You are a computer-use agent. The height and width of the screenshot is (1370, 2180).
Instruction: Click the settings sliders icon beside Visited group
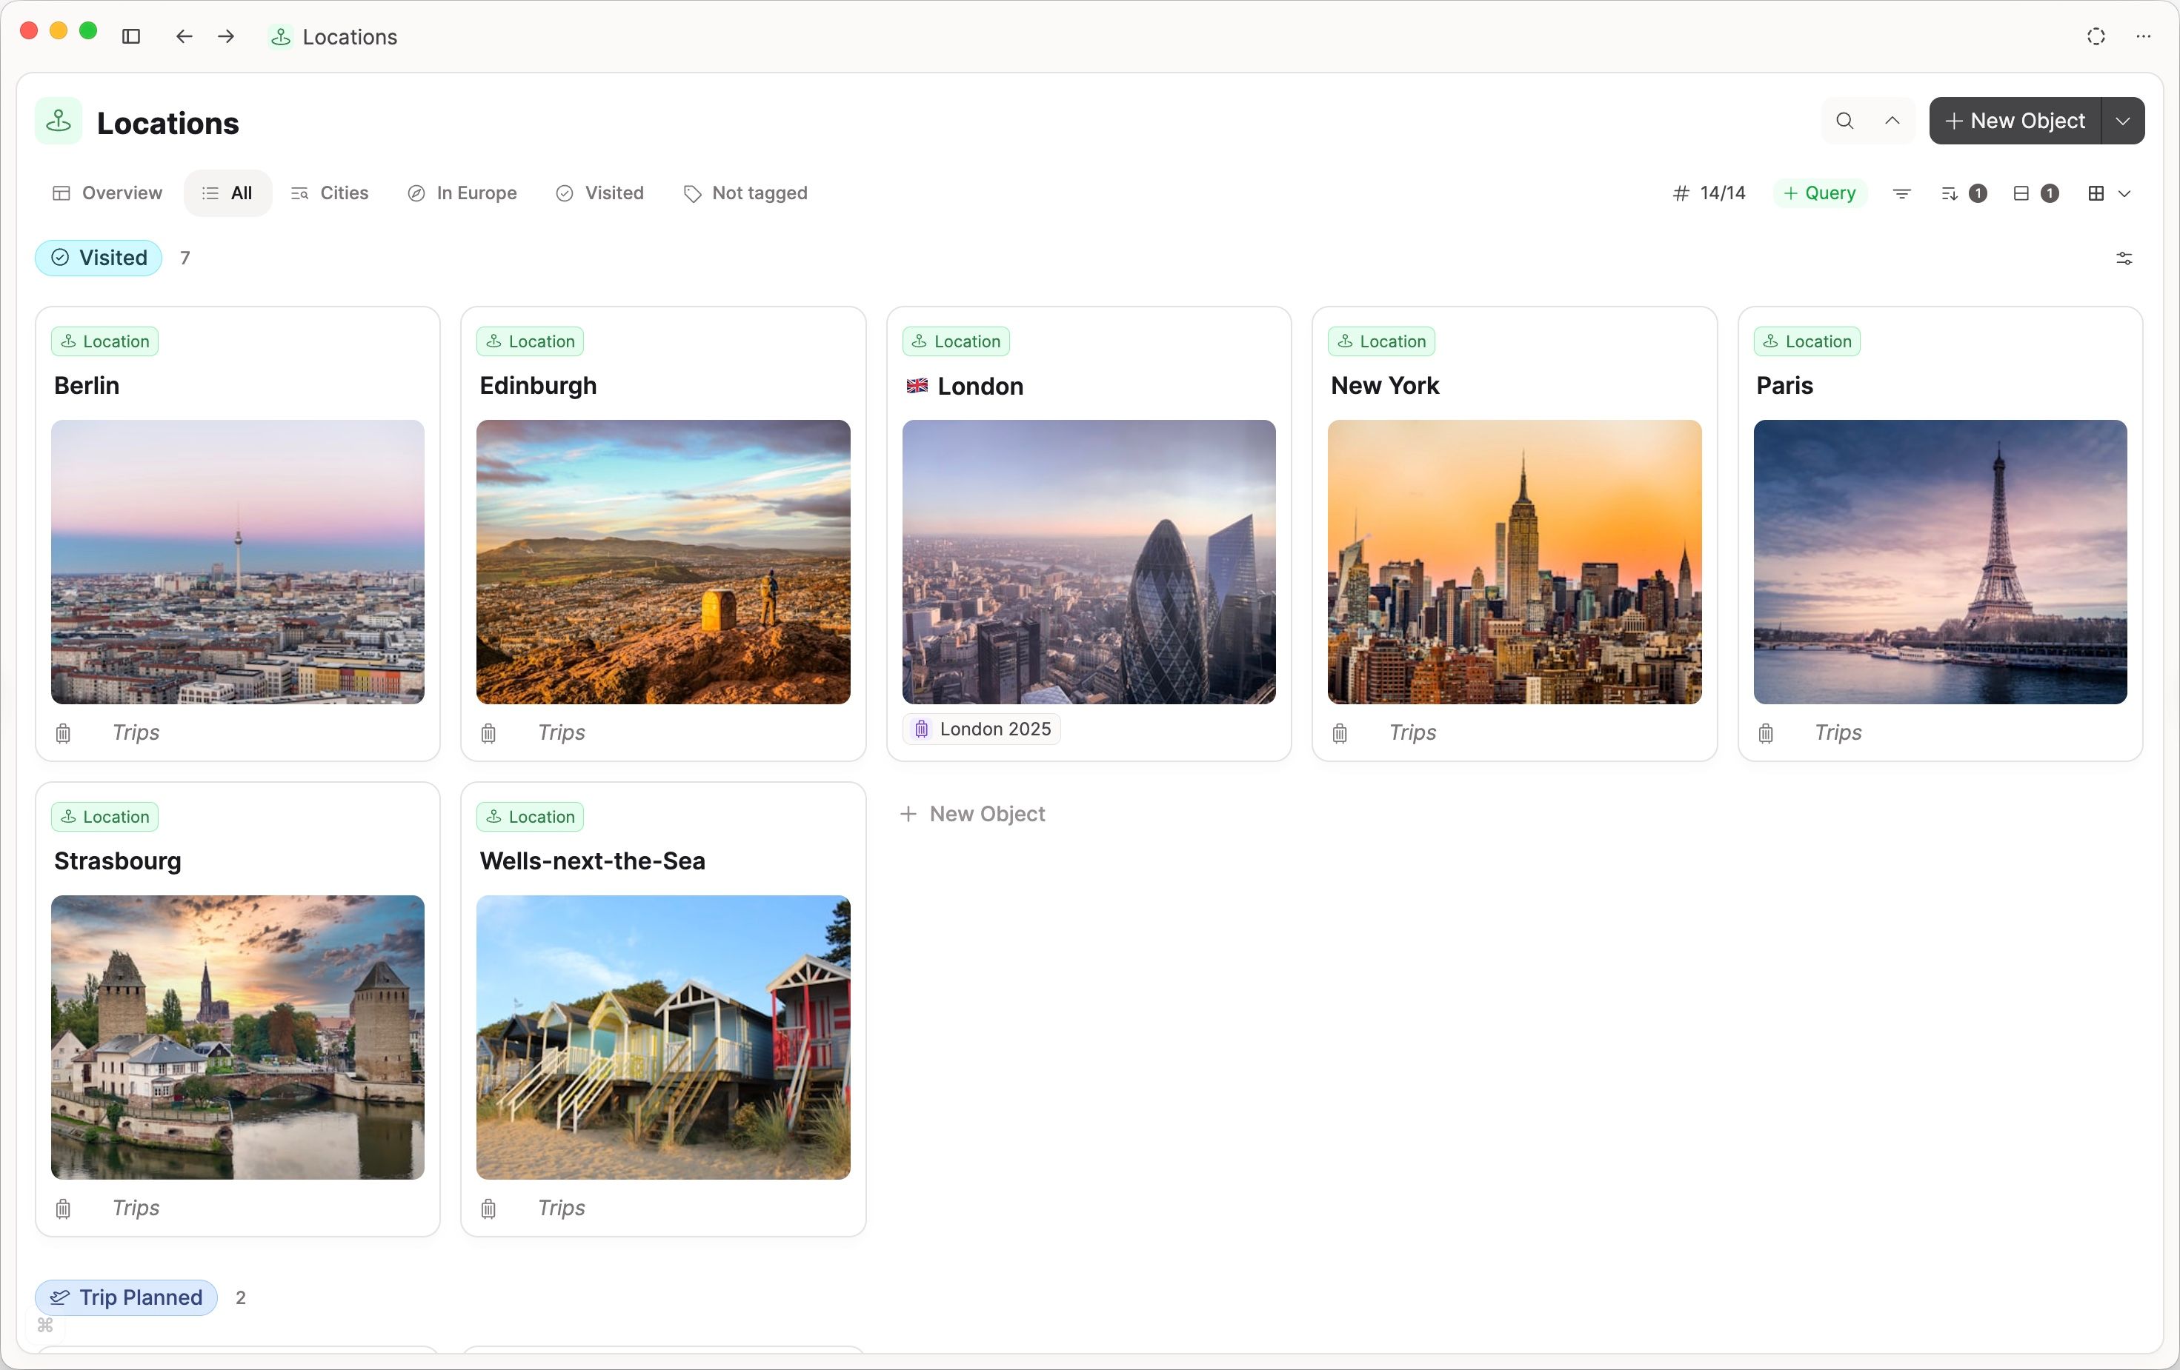(x=2124, y=258)
